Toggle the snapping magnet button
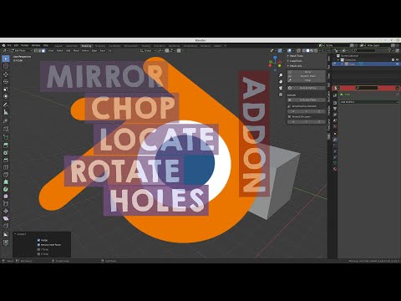Screen dimensions: 401x301 point(167,51)
